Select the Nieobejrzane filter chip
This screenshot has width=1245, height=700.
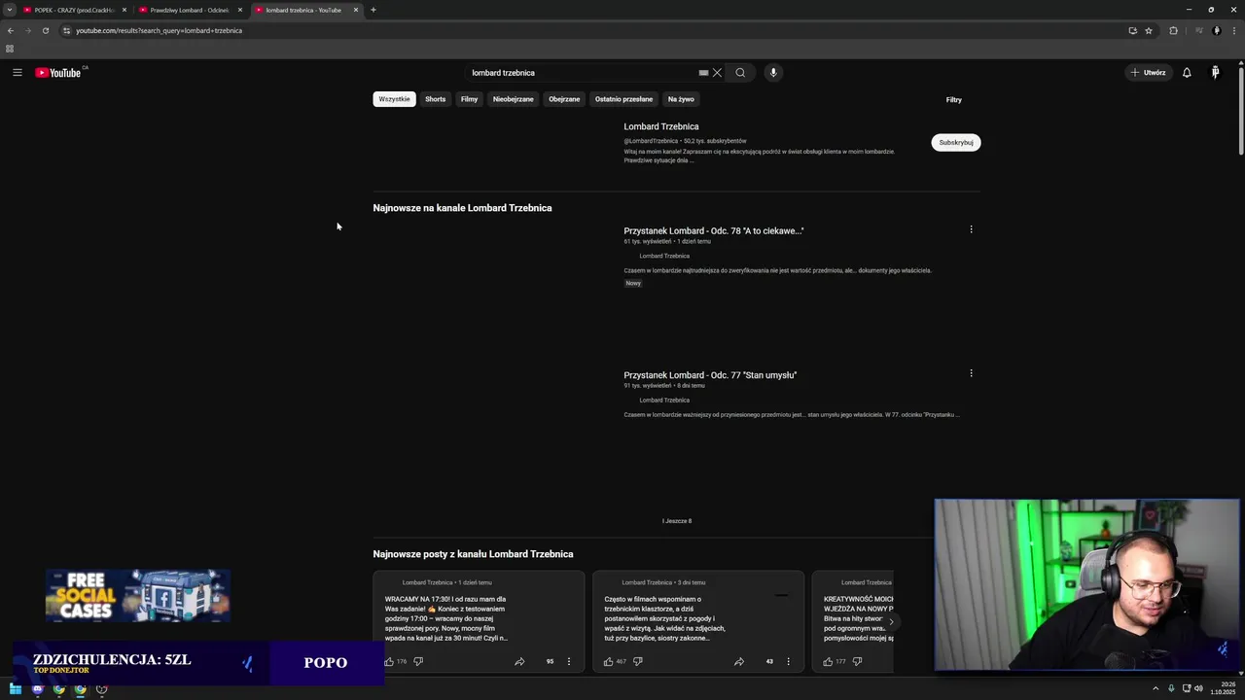click(x=513, y=99)
